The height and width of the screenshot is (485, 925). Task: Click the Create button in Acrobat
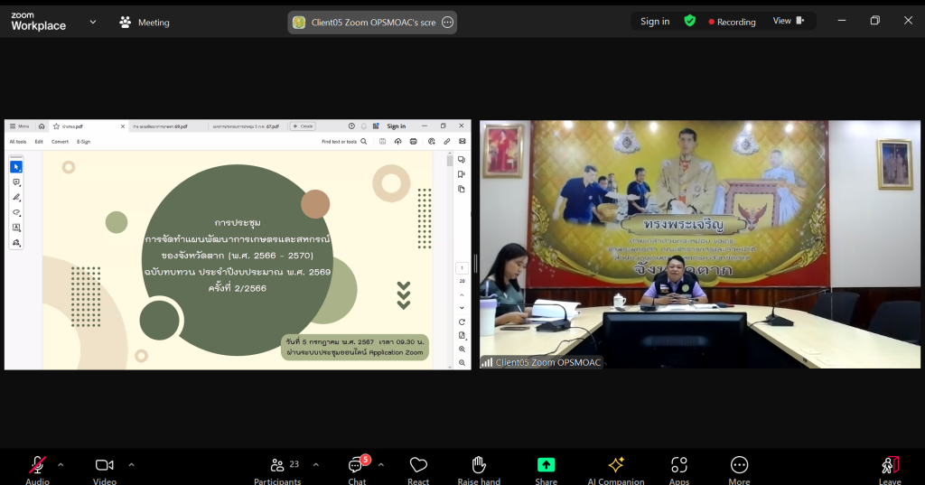click(304, 126)
